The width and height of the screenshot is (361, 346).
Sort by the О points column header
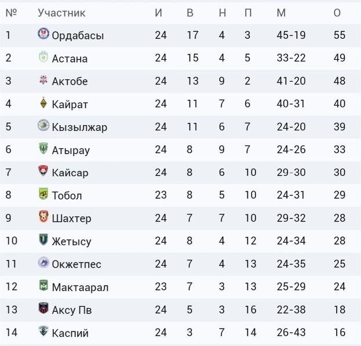pyautogui.click(x=337, y=13)
